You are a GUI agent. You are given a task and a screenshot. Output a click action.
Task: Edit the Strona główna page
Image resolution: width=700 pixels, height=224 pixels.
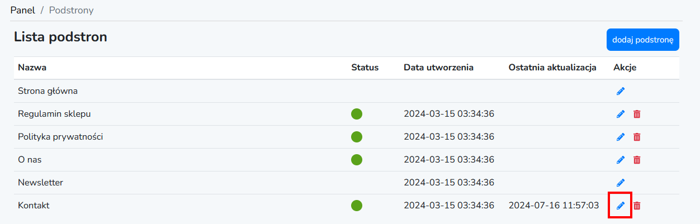tap(620, 91)
